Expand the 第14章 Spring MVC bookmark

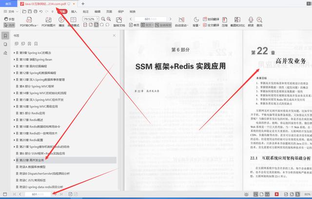click(14, 93)
